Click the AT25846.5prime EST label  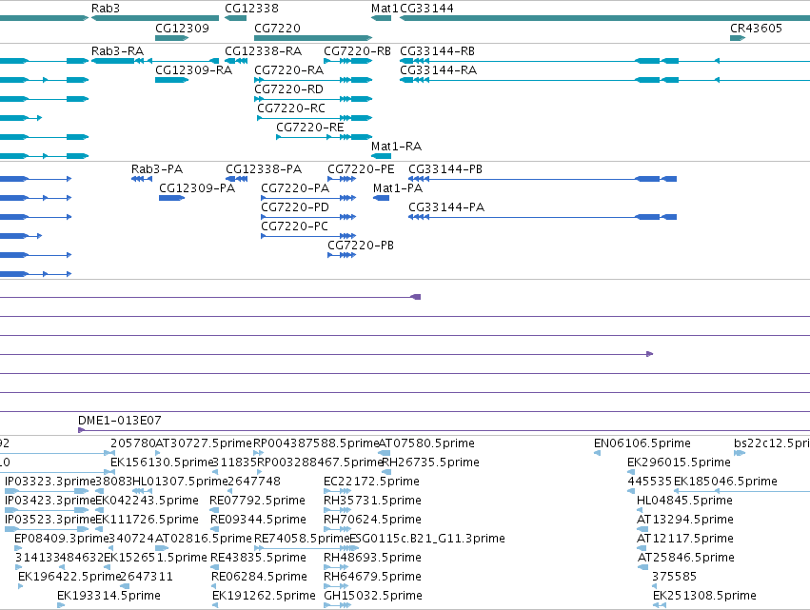(686, 559)
